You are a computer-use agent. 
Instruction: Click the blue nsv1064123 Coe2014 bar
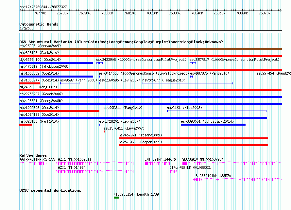(143, 118)
